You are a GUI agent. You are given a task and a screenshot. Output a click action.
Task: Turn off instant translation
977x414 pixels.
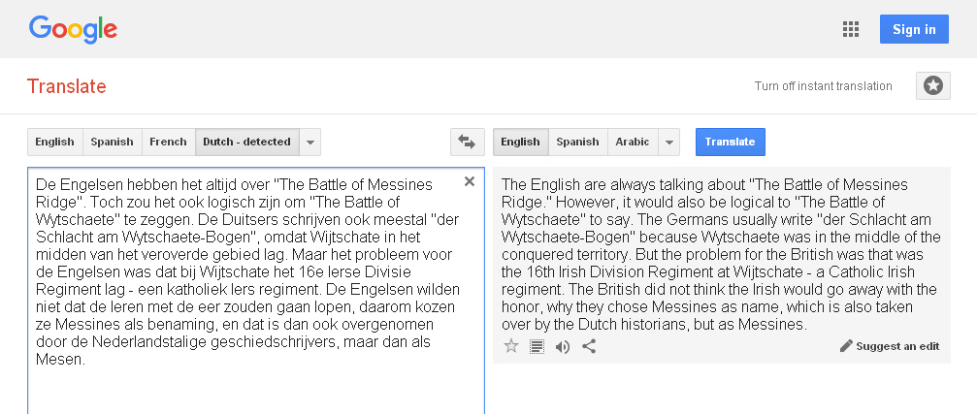(x=823, y=86)
